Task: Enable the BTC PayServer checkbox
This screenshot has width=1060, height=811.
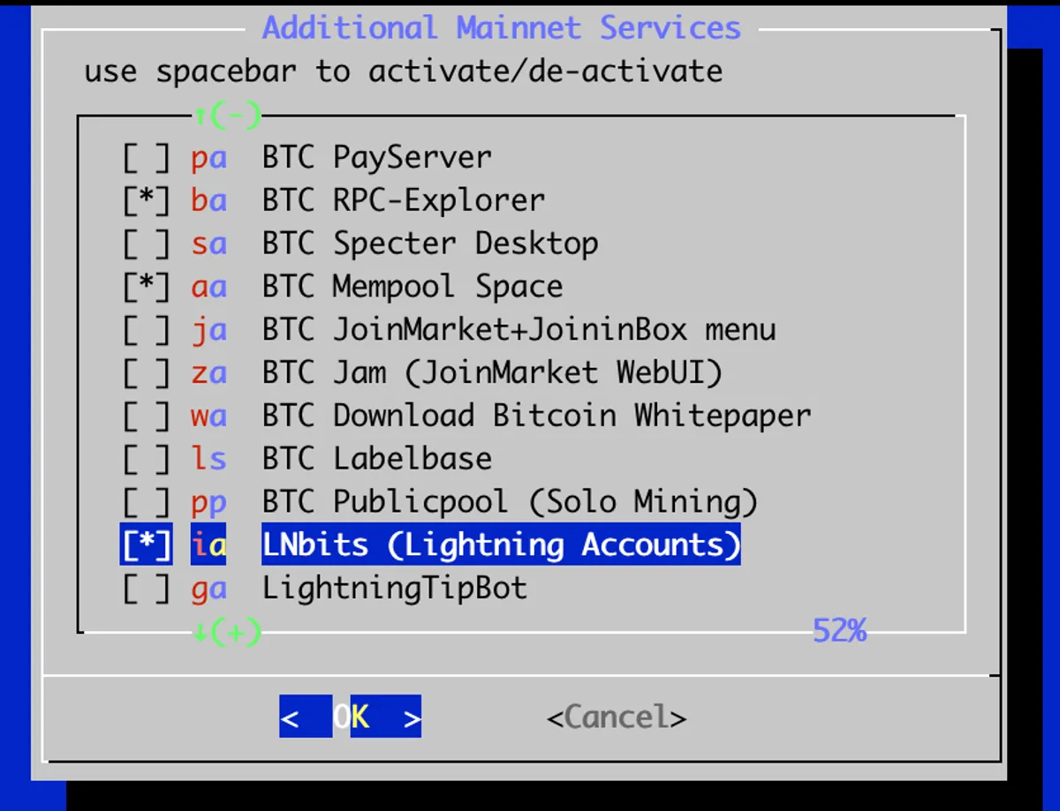Action: 146,157
